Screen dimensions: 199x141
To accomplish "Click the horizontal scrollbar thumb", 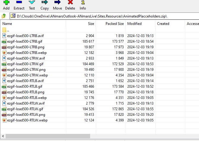I will click(48, 136).
